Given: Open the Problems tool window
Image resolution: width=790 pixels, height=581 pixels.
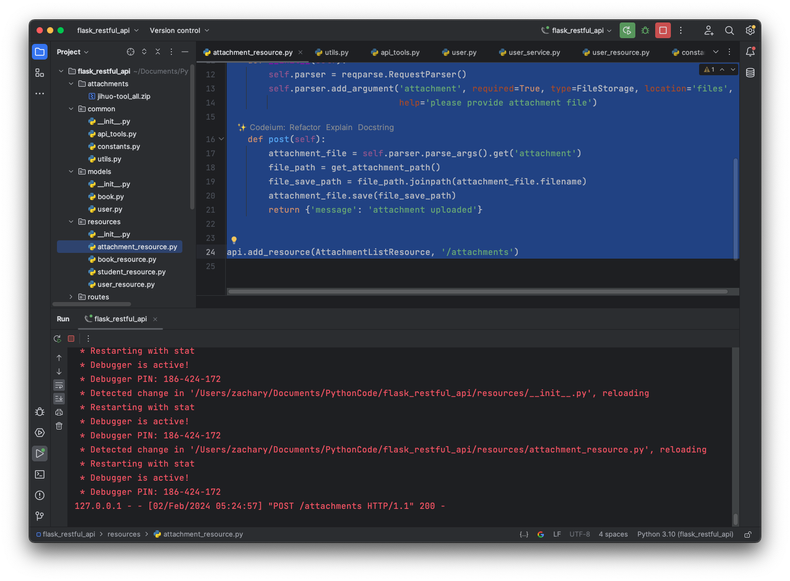Looking at the screenshot, I should click(x=40, y=495).
